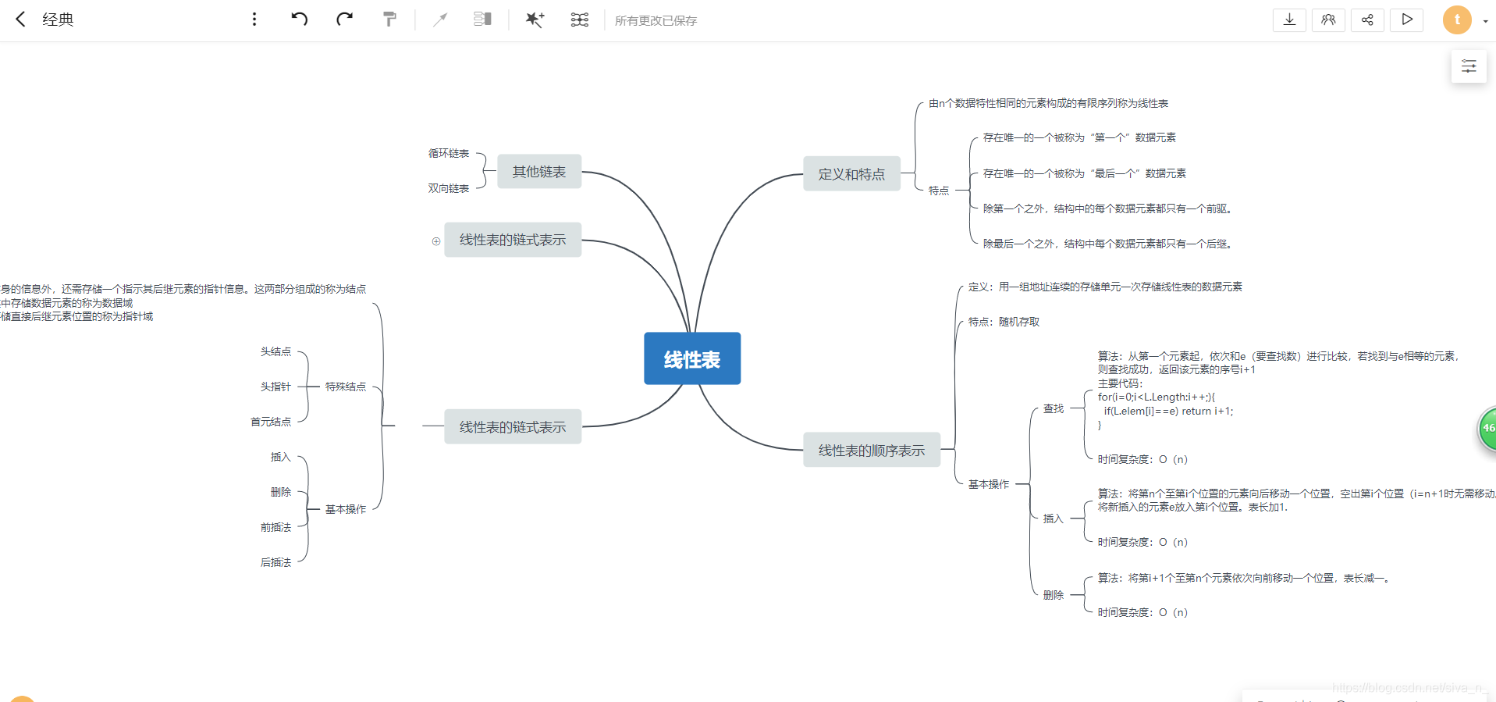Open the user avatar account menu

1457,20
